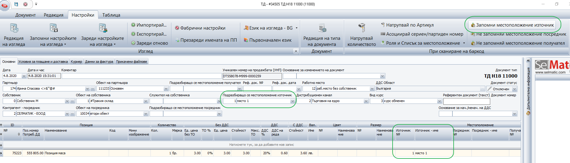Collapse the Допълнителна информация side panel

coord(528,61)
